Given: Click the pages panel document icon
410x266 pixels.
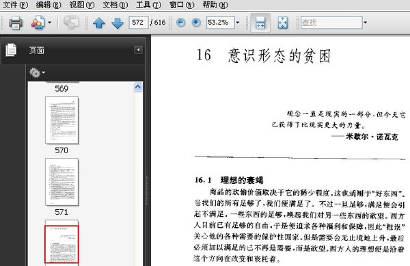Looking at the screenshot, I should click(11, 50).
